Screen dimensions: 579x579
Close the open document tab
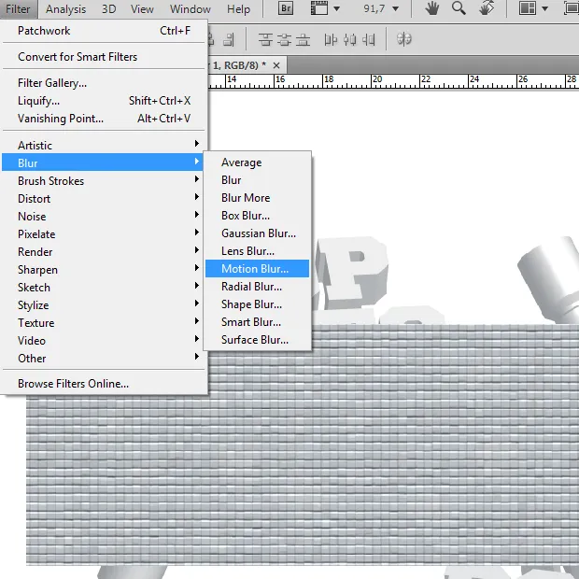(276, 65)
